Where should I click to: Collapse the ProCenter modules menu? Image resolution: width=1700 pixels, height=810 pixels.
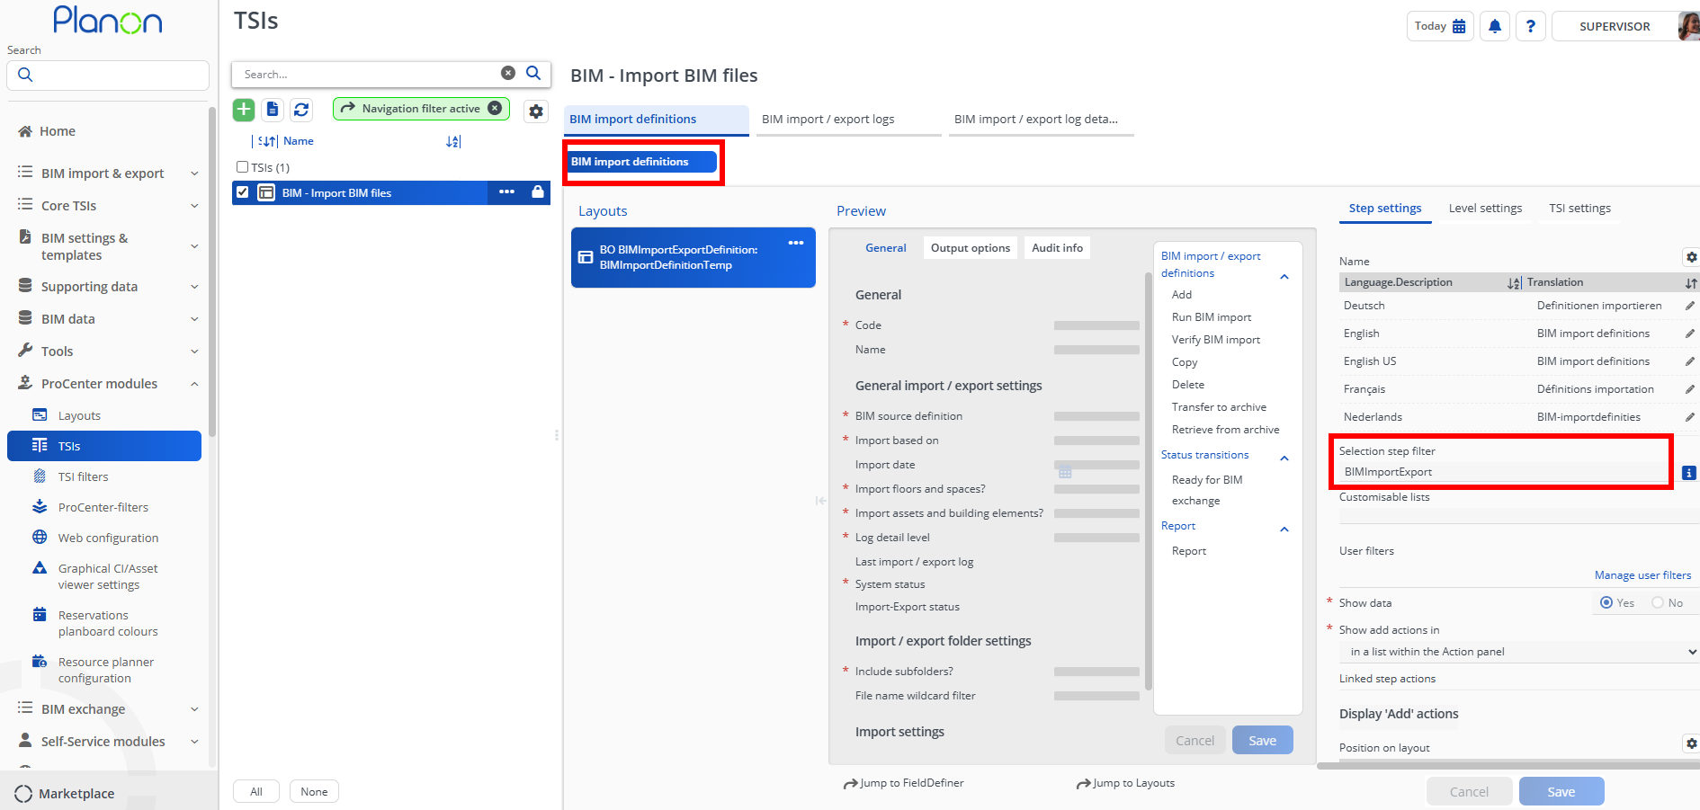pyautogui.click(x=194, y=384)
